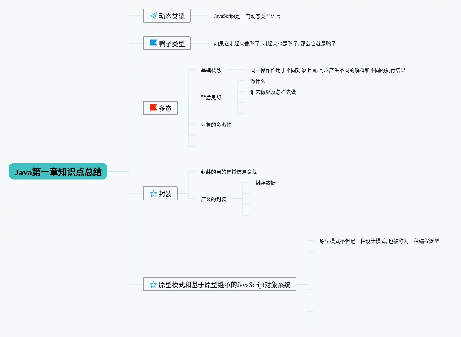The height and width of the screenshot is (337, 461).
Task: Click the text 原型模式不但是一种设计模式
Action: coord(353,241)
